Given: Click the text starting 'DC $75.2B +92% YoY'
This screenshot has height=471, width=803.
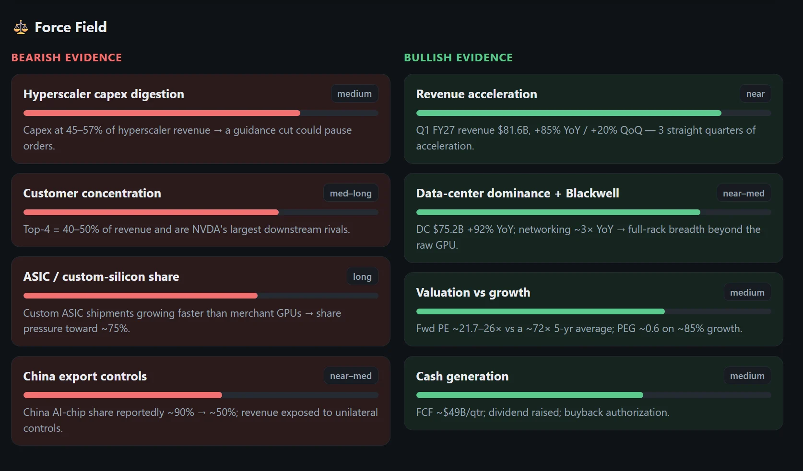Looking at the screenshot, I should point(588,237).
